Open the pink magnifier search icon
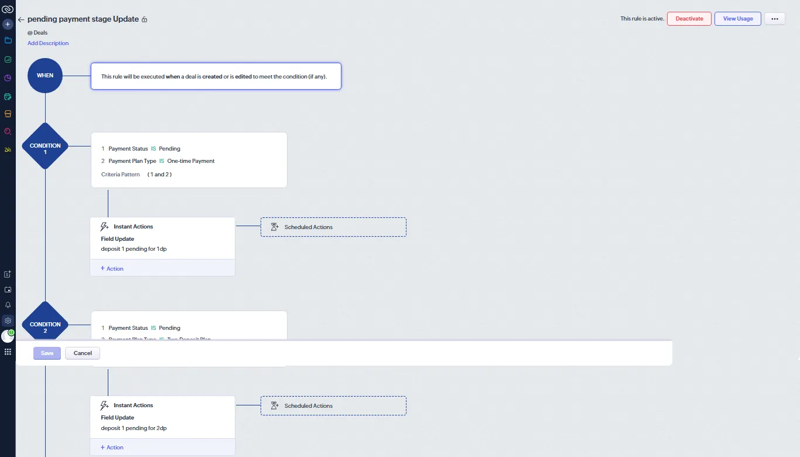The width and height of the screenshot is (800, 457). click(x=8, y=131)
